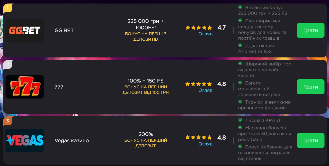Open the Огляд link for Vegas казино
The image size is (329, 166).
(x=205, y=144)
